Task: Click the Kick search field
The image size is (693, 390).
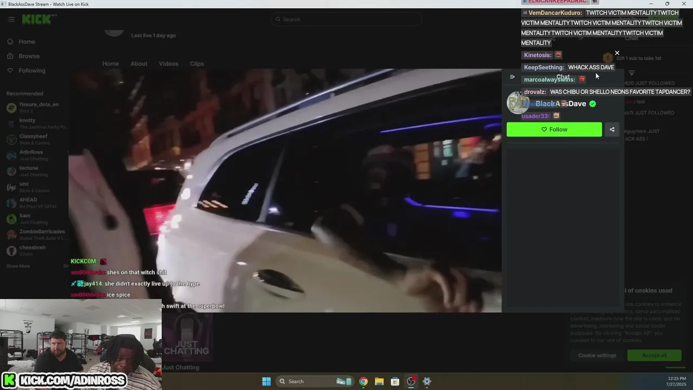Action: pos(346,19)
